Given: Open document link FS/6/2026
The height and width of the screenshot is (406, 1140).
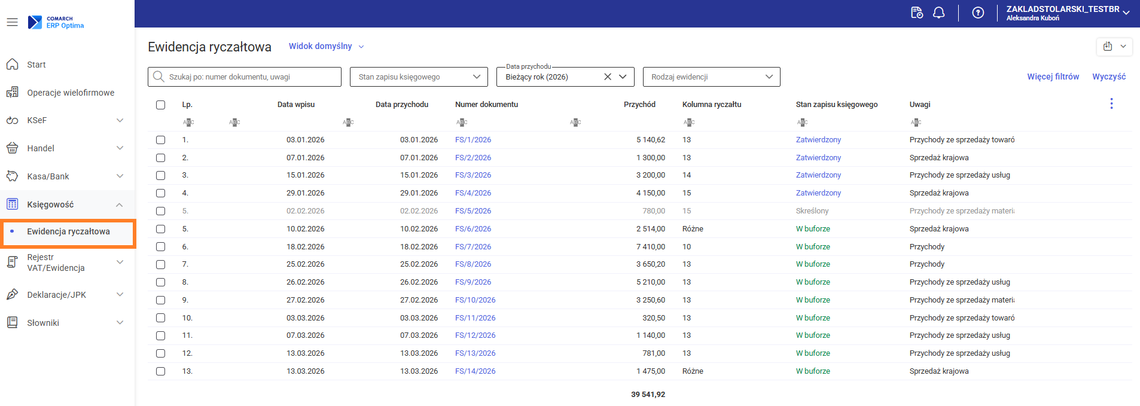Looking at the screenshot, I should [473, 229].
